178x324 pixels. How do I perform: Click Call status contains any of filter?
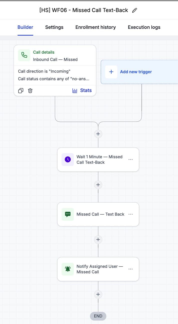click(x=53, y=79)
